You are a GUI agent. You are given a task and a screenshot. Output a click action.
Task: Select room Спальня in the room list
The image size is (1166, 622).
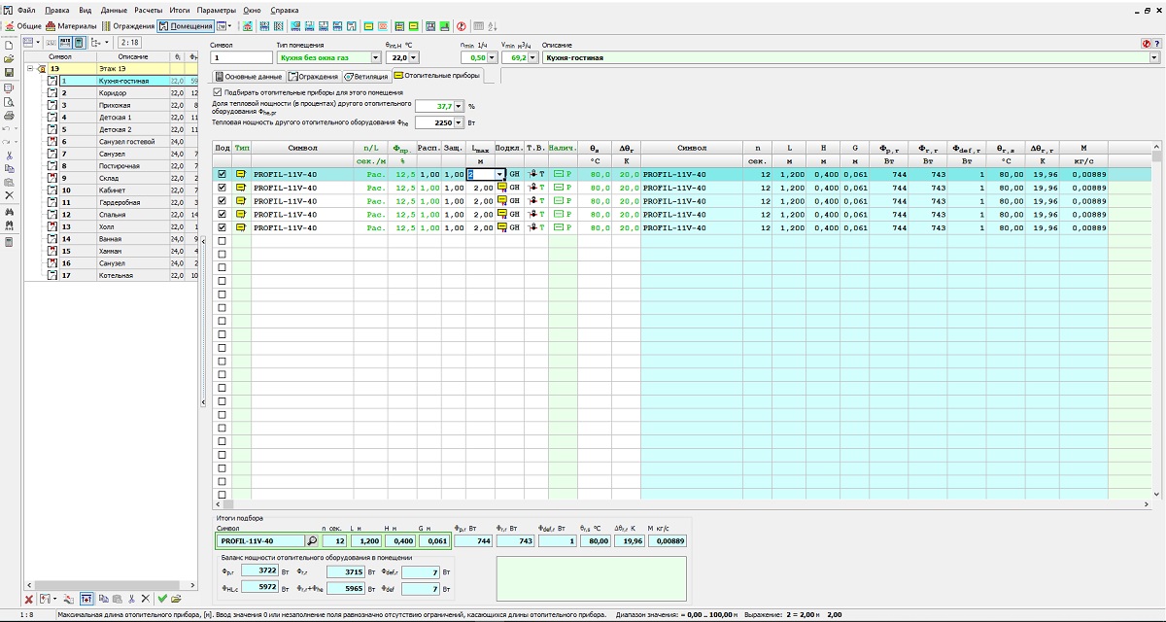coord(112,214)
